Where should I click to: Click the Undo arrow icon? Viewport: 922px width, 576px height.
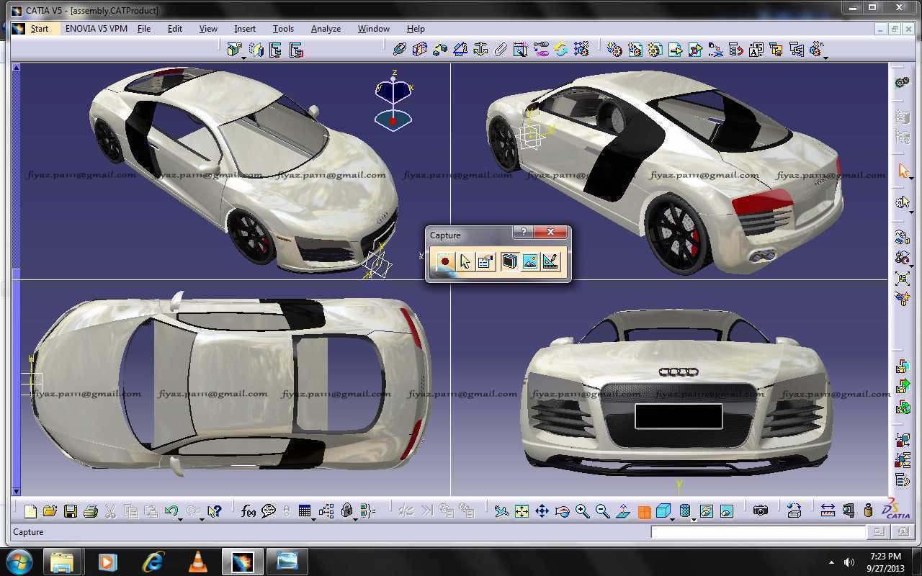pos(171,510)
